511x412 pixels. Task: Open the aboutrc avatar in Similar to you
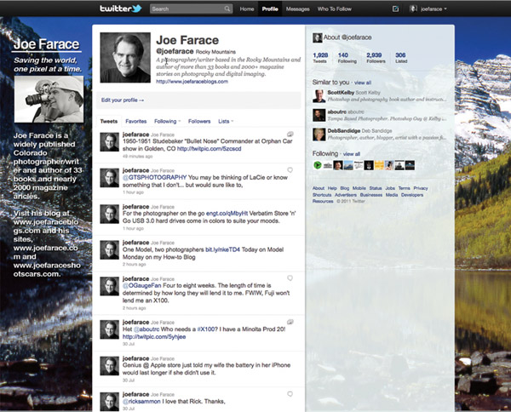pos(319,115)
